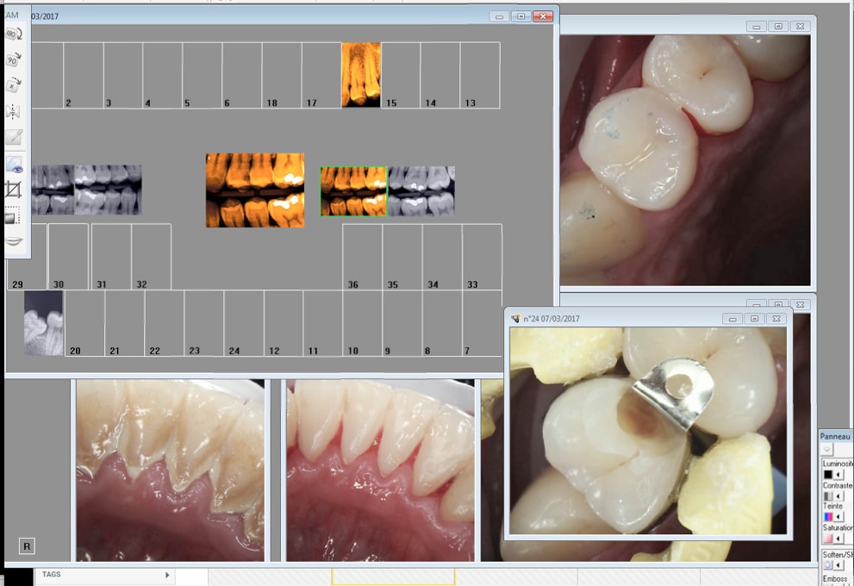Click the Luminosité left arrow

[x=839, y=475]
